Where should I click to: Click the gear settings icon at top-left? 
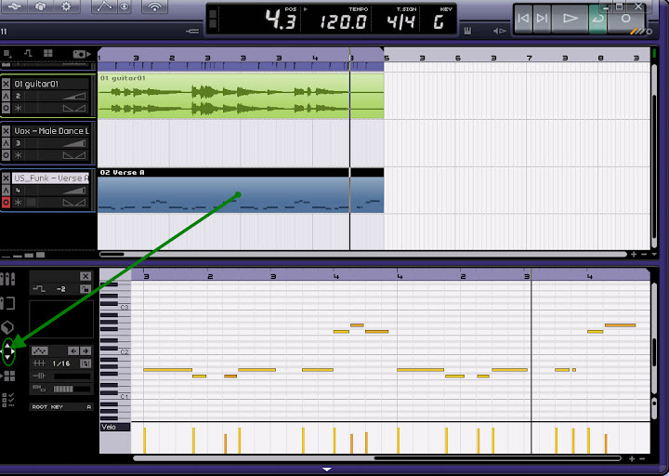tap(65, 7)
